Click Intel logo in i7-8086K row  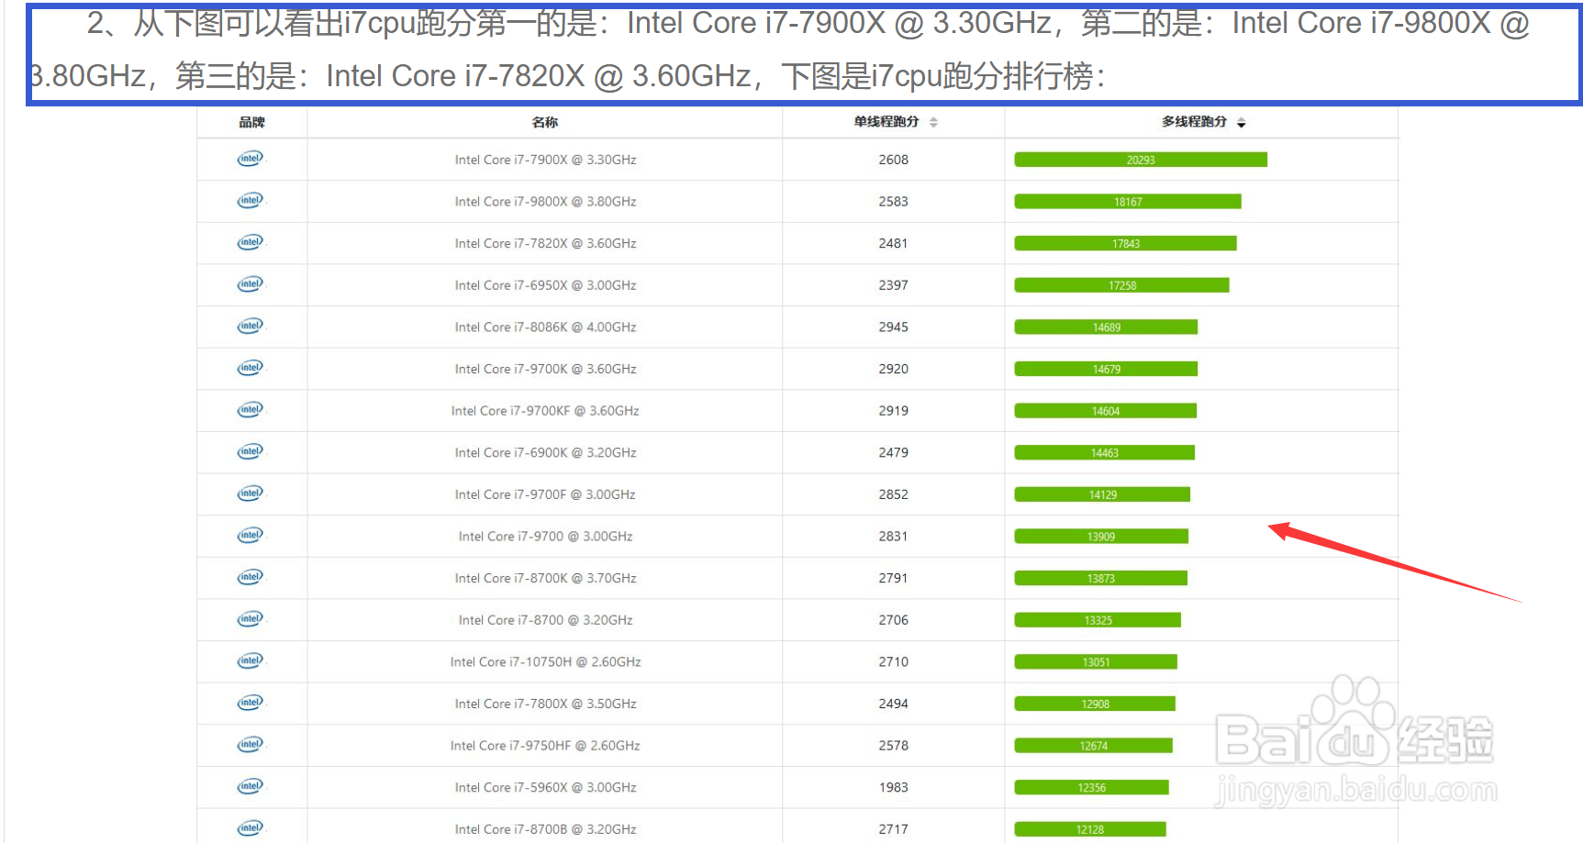point(250,327)
